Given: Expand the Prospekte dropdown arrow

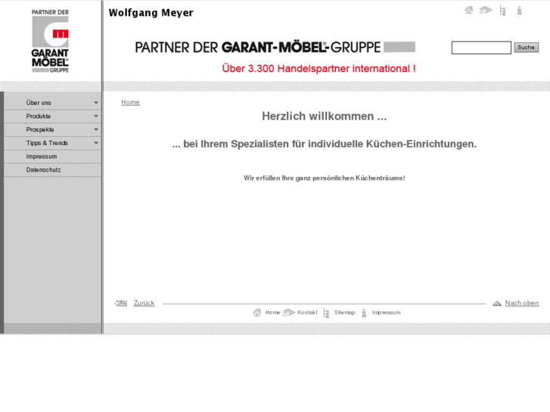Looking at the screenshot, I should tap(96, 129).
